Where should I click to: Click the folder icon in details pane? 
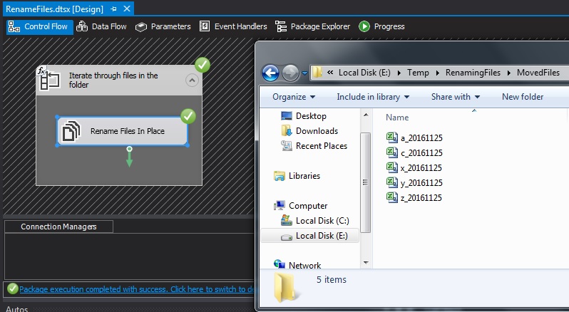click(x=286, y=286)
